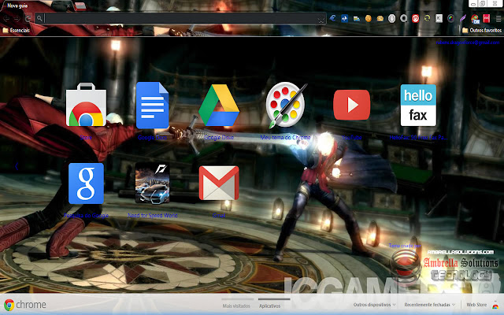Click the HelloFax: 50 Free Fax Pa... label
The height and width of the screenshot is (315, 504).
[418, 137]
